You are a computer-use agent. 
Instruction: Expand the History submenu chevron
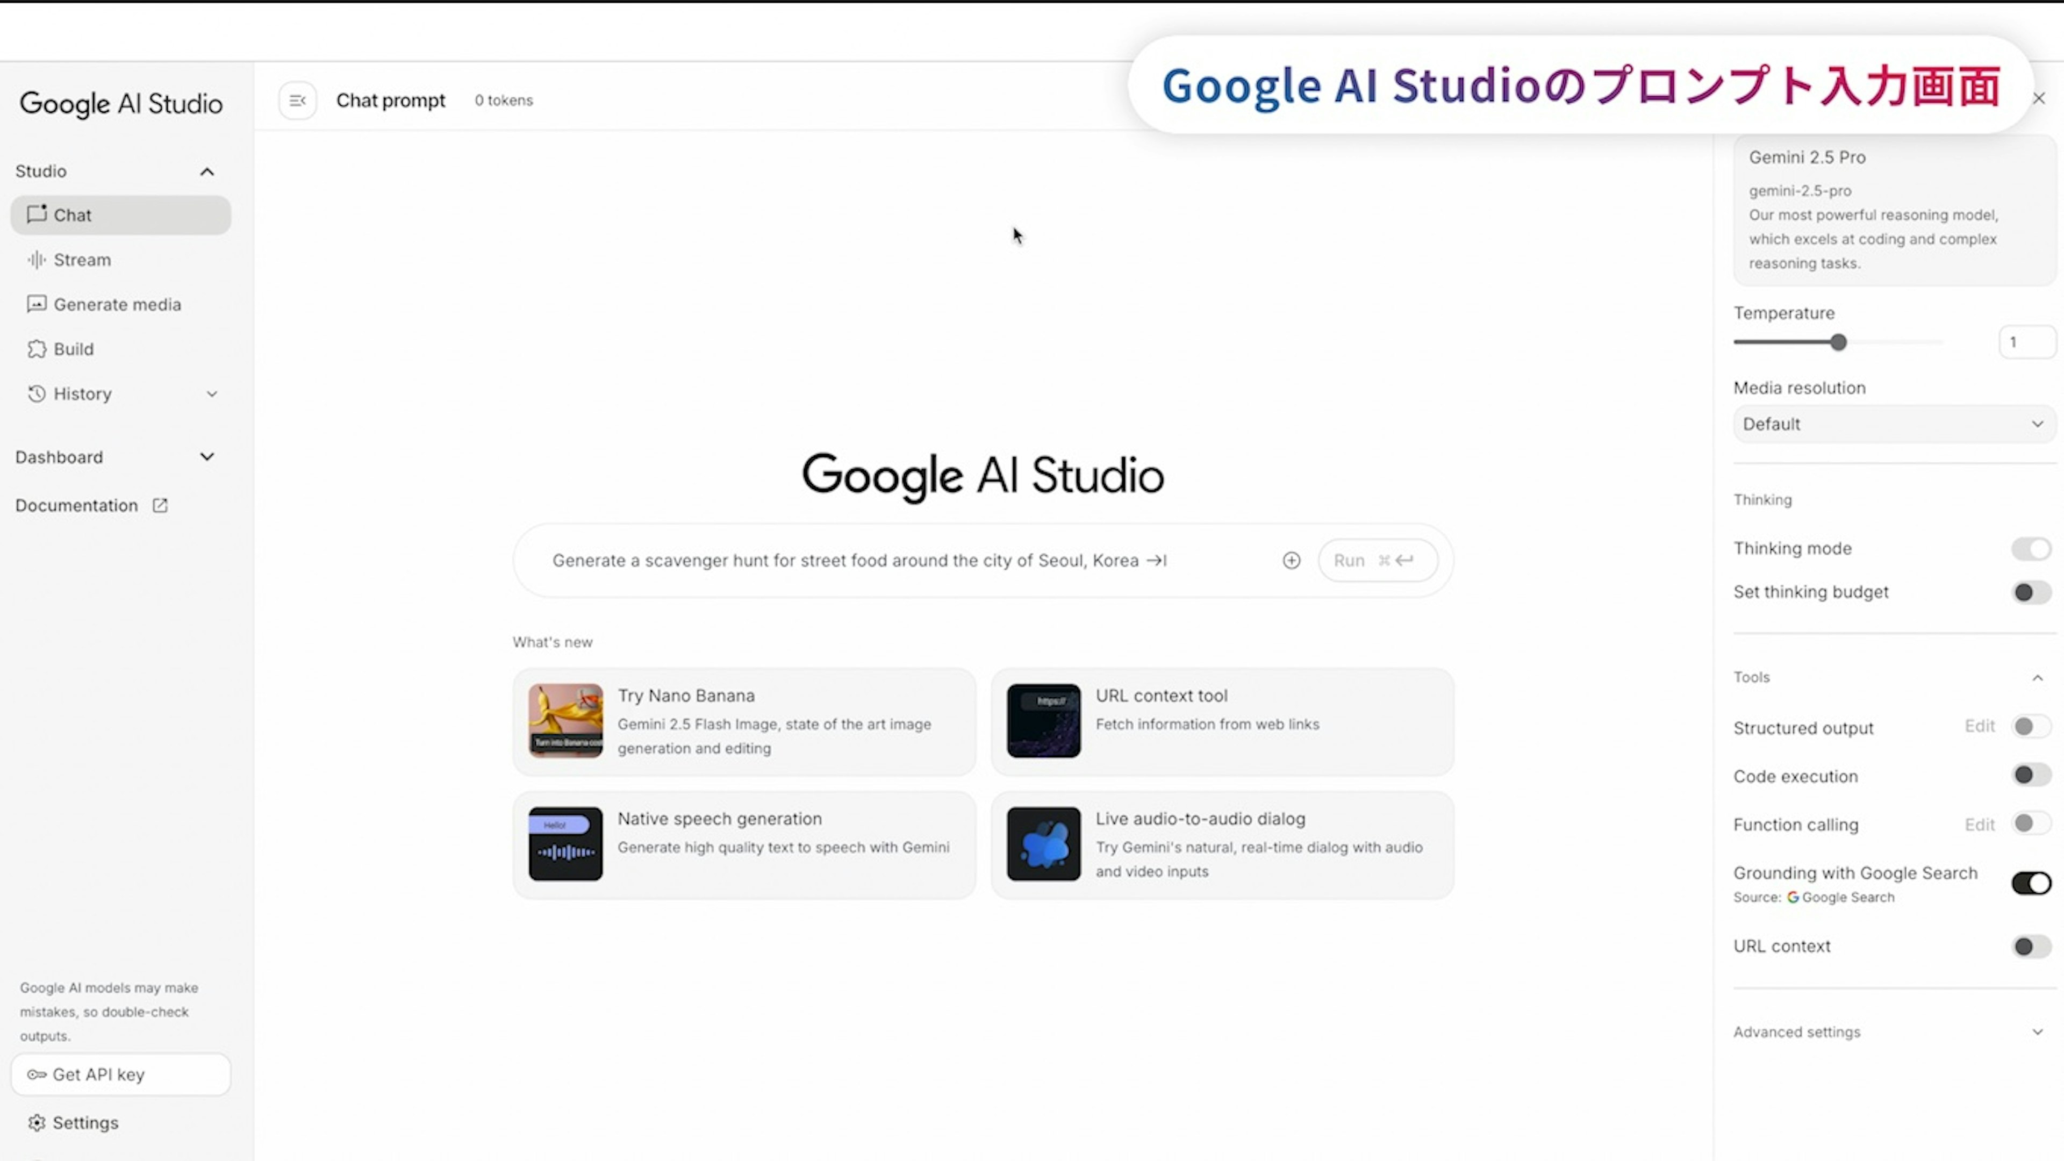212,394
